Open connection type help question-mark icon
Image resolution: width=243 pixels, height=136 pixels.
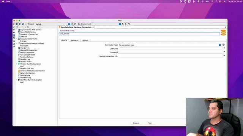pyautogui.click(x=224, y=45)
